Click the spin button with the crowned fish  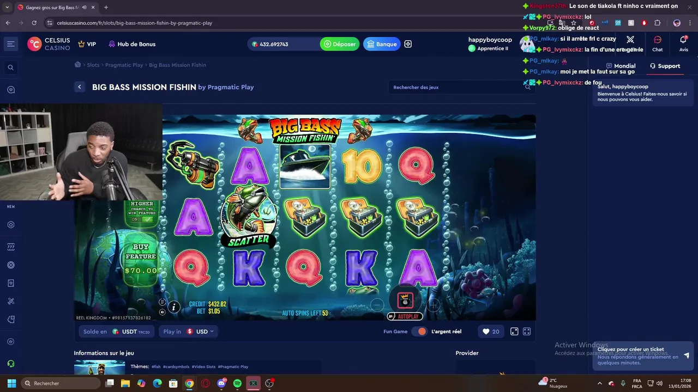tap(405, 299)
